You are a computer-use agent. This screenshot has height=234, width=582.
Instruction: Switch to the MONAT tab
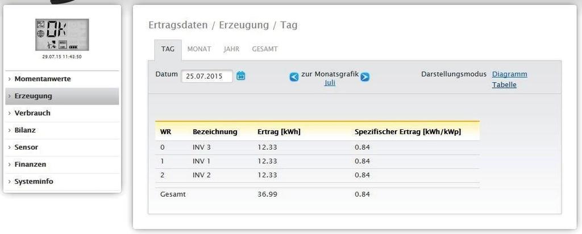point(199,49)
